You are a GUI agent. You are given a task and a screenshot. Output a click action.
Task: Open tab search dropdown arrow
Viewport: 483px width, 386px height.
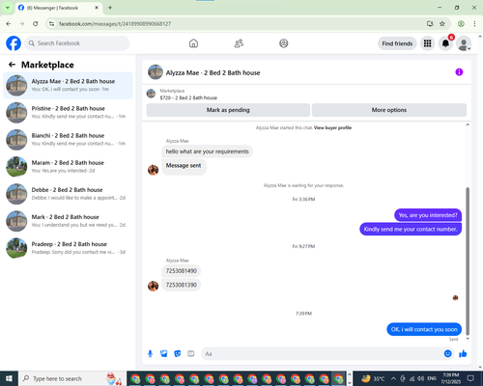(7, 8)
